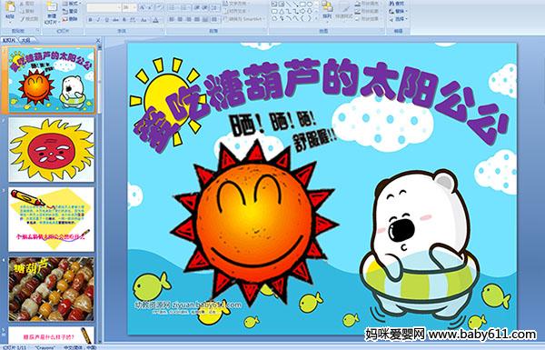545x350 pixels.
Task: Click the Delete slide (删除) icon
Action: click(65, 19)
